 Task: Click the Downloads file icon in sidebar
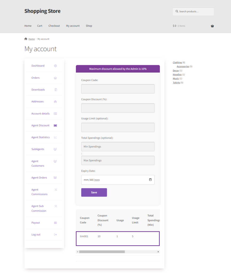pyautogui.click(x=56, y=90)
